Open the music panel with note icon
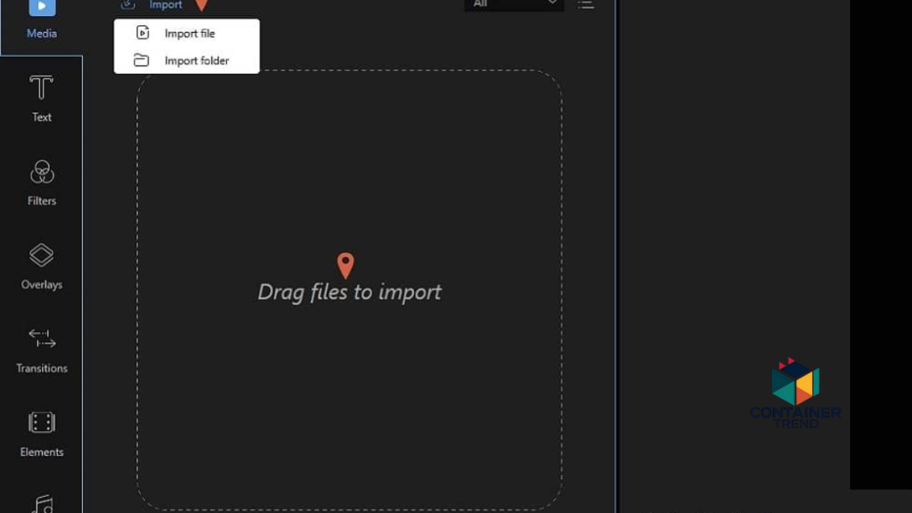Image resolution: width=912 pixels, height=513 pixels. coord(42,502)
